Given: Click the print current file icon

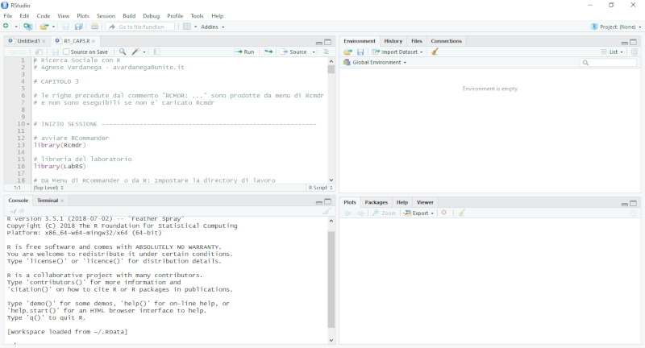Looking at the screenshot, I should point(95,27).
